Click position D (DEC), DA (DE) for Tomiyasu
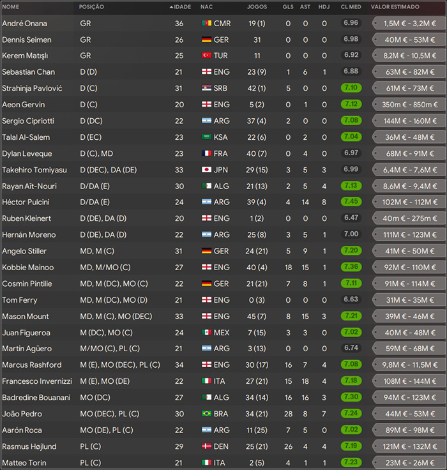Image resolution: width=447 pixels, height=470 pixels. pos(108,170)
